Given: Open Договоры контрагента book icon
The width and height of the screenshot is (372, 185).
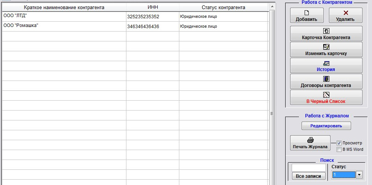Looking at the screenshot, I should tap(326, 79).
